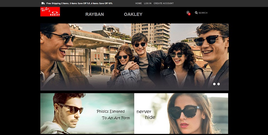Open the shopping cart icon
This screenshot has width=268, height=135.
point(188,13)
